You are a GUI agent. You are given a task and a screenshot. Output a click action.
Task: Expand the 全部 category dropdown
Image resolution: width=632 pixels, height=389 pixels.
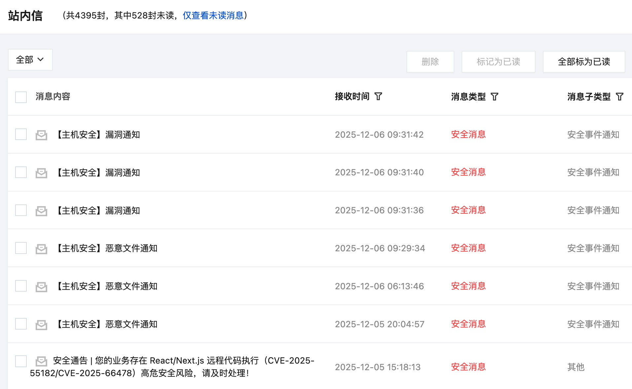[x=30, y=60]
